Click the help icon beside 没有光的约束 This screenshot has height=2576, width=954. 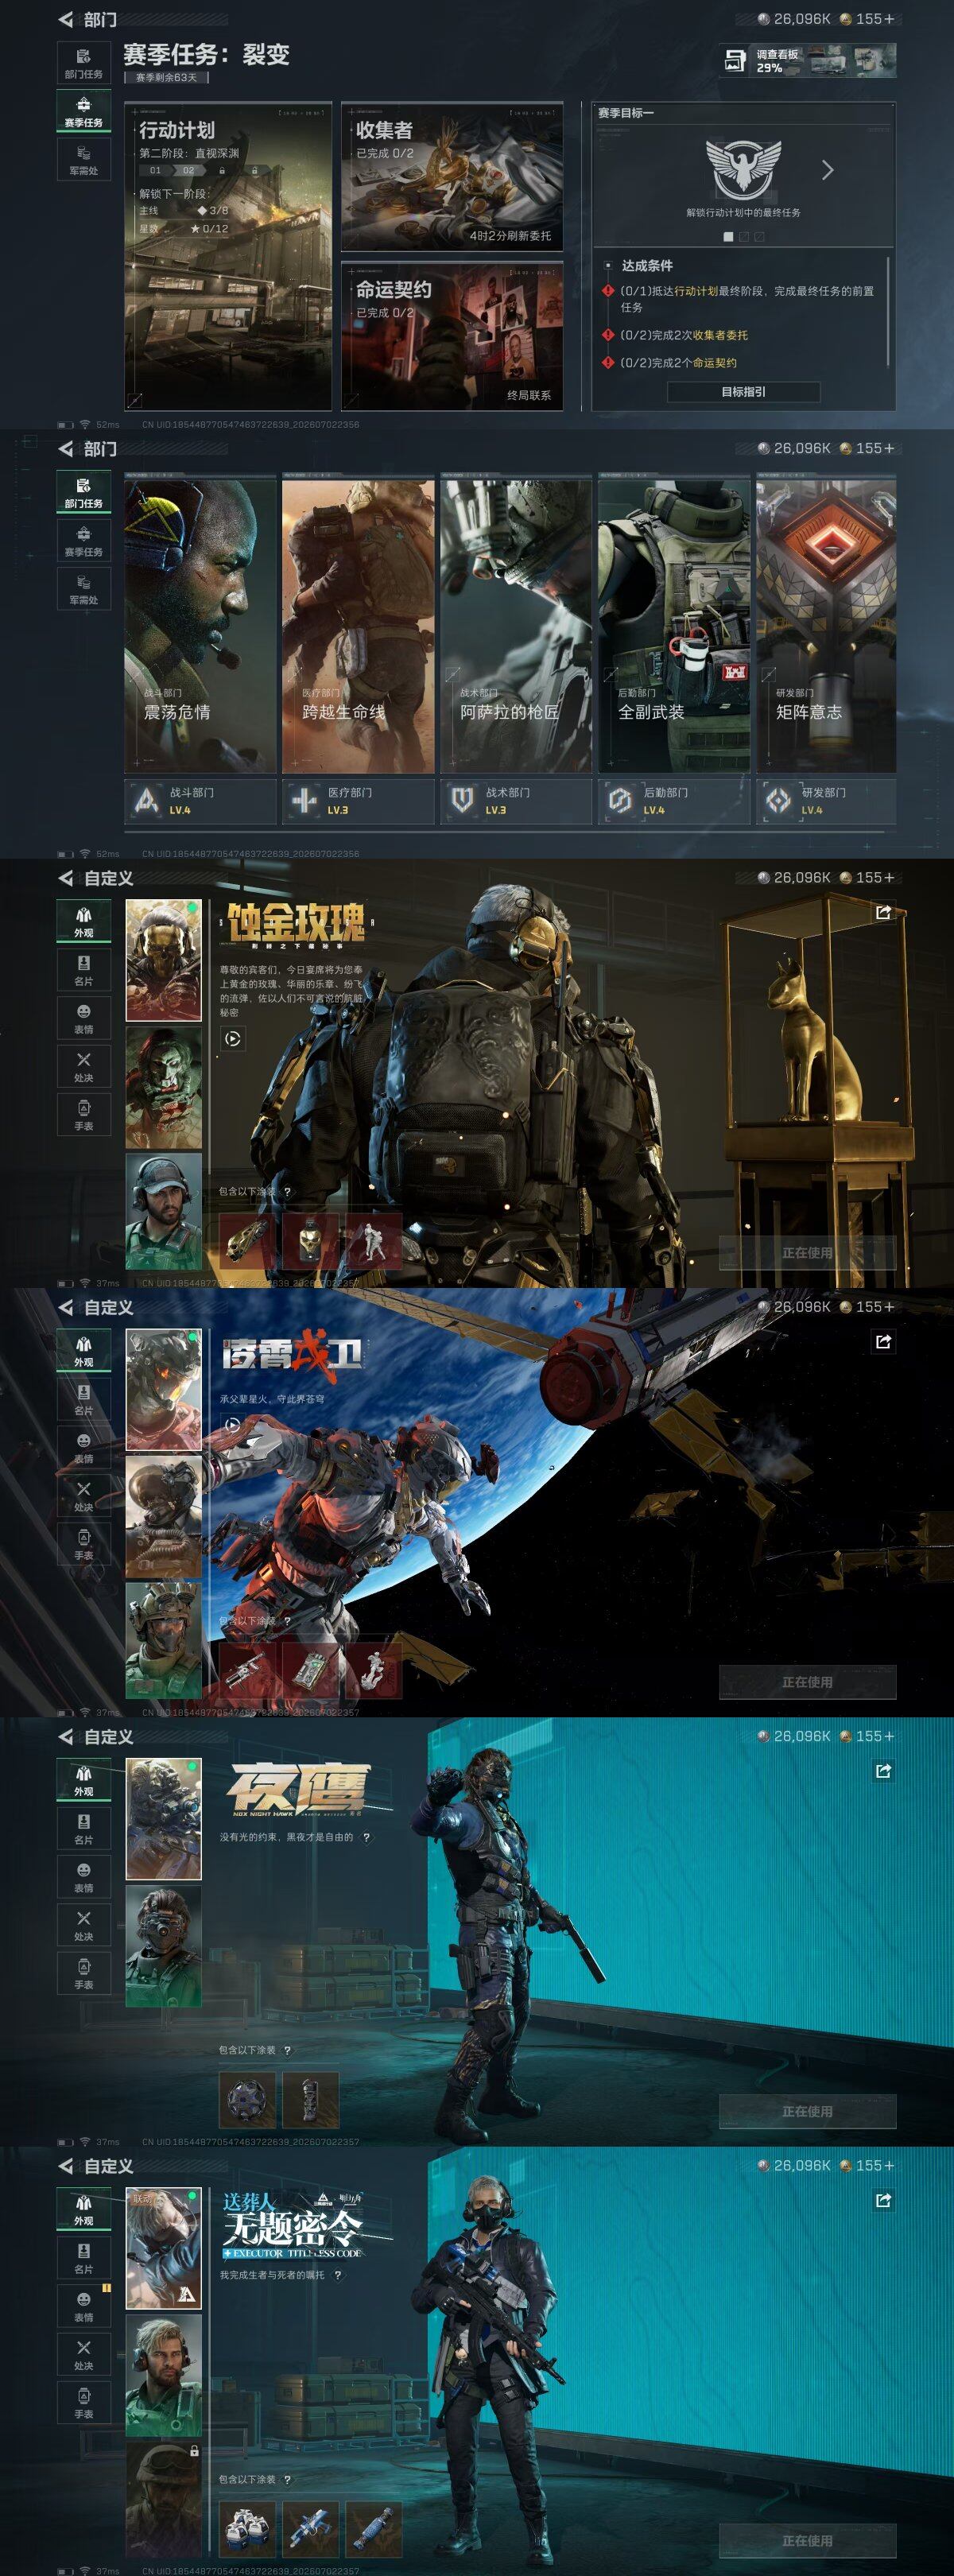[x=366, y=1837]
